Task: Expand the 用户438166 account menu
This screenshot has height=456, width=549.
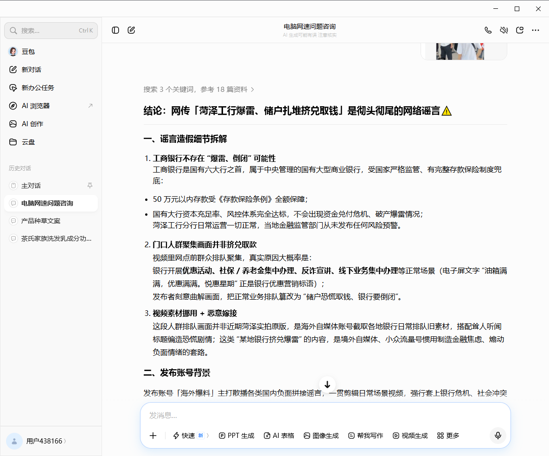Action: 46,441
